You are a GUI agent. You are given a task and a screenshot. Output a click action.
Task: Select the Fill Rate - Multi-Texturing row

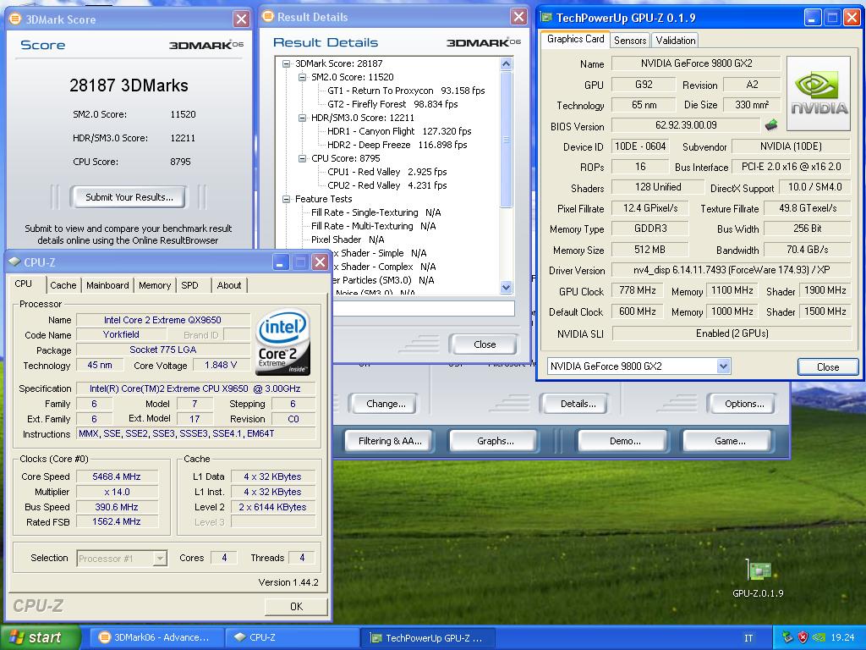[373, 226]
